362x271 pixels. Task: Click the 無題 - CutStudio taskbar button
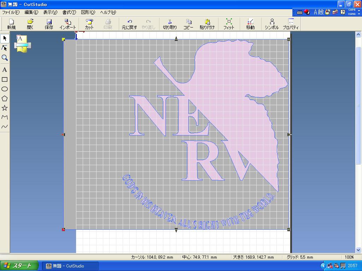70,266
